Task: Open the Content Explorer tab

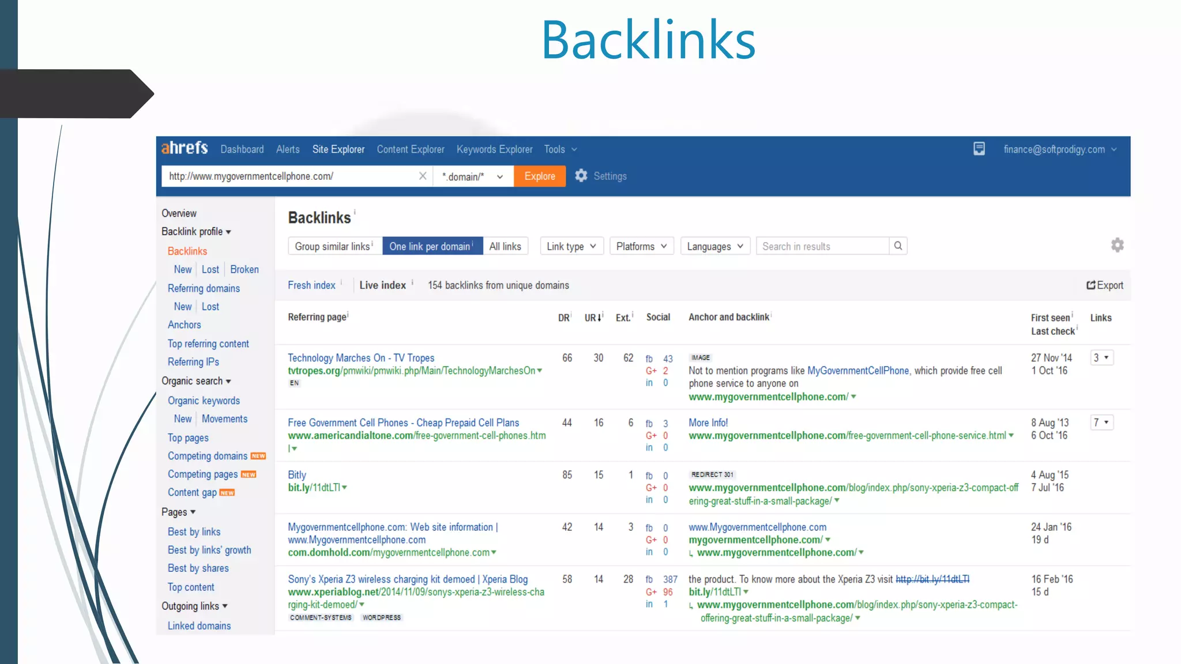Action: pyautogui.click(x=411, y=149)
